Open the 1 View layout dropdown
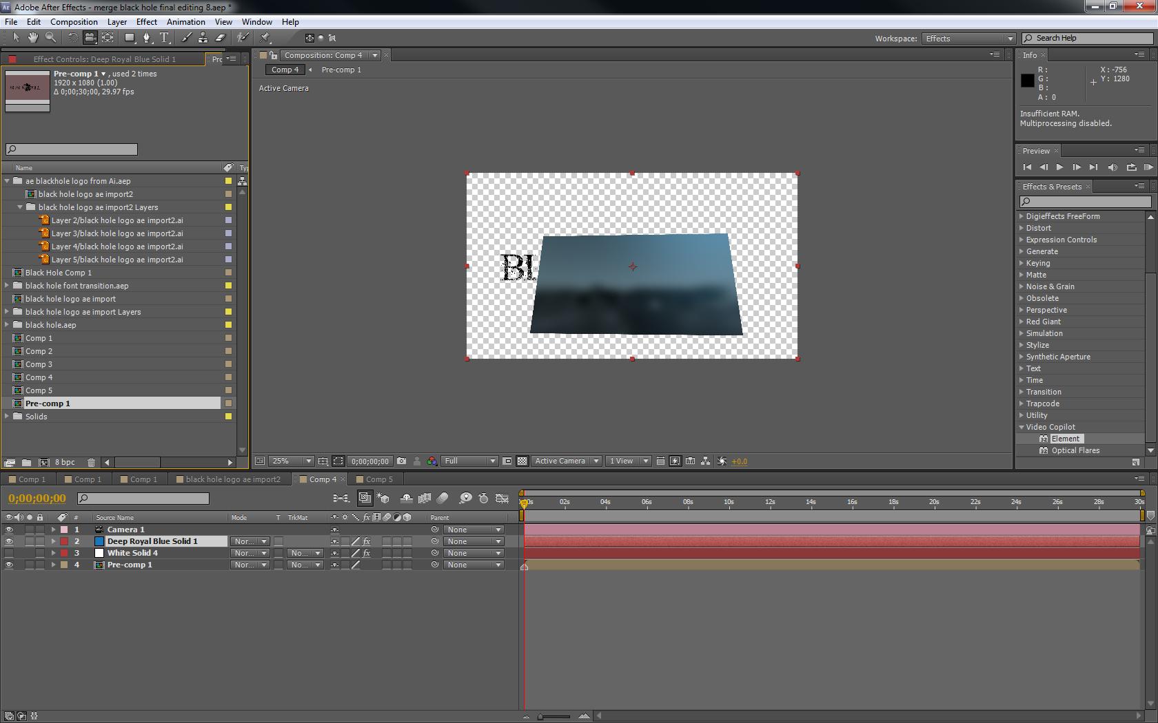The height and width of the screenshot is (723, 1158). [628, 461]
